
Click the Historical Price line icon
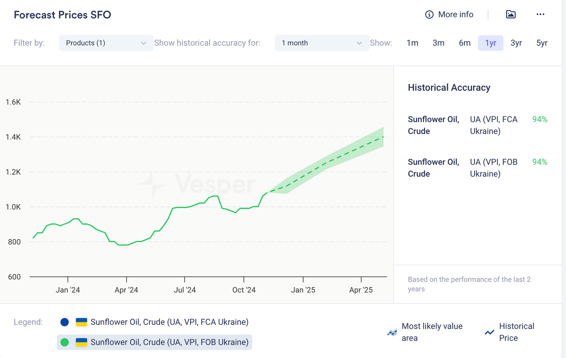tap(489, 332)
